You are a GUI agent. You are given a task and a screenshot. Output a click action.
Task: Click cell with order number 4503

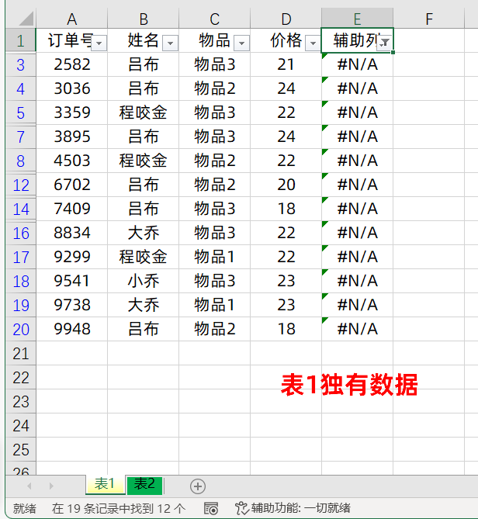pos(72,161)
